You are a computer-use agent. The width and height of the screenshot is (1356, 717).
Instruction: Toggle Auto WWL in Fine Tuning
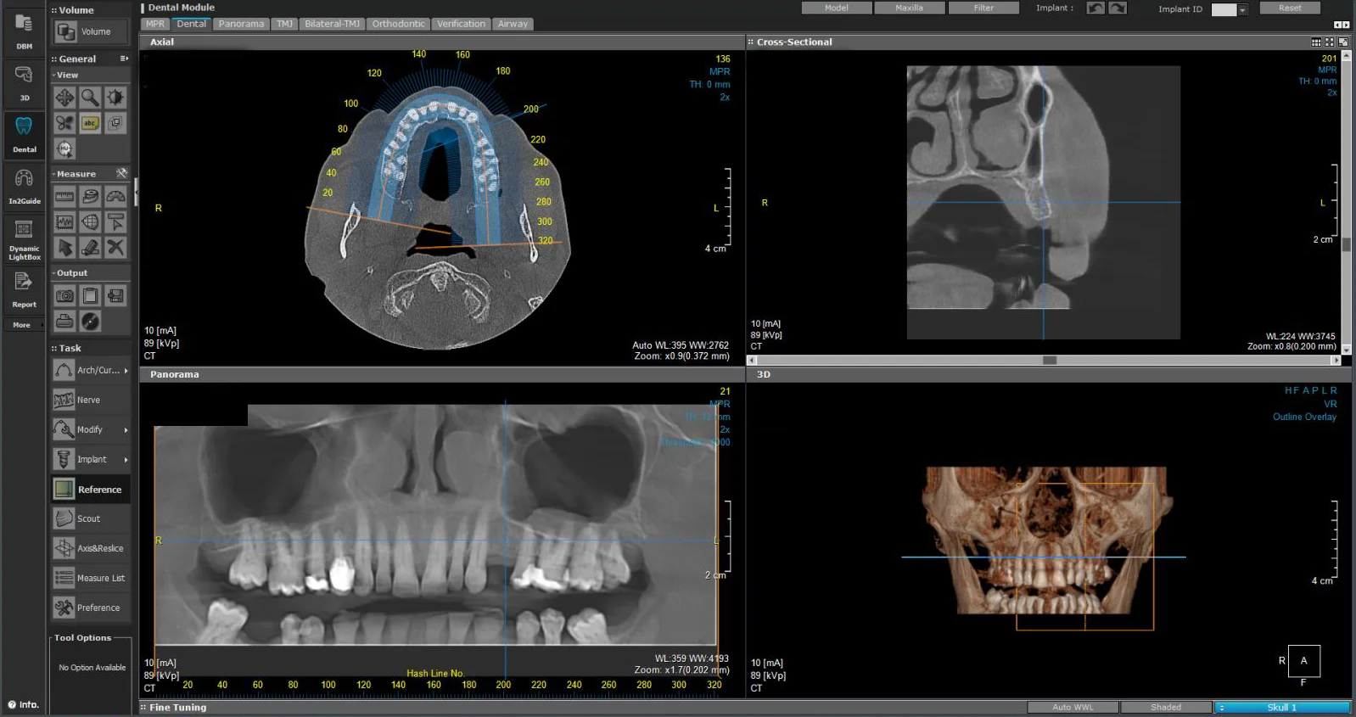click(1073, 708)
